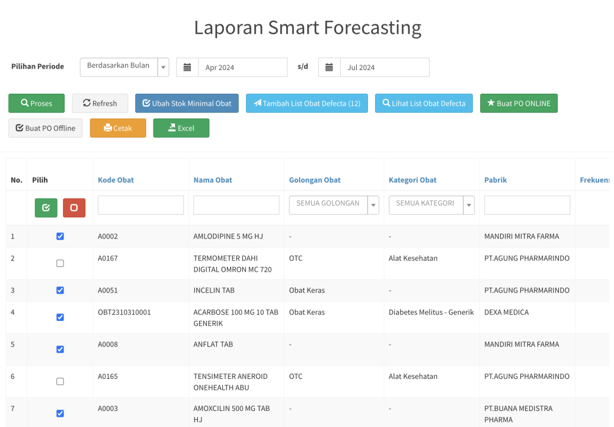Screen dimensions: 614x427
Task: Click the calendar icon beside Jul 2024
Action: 329,68
